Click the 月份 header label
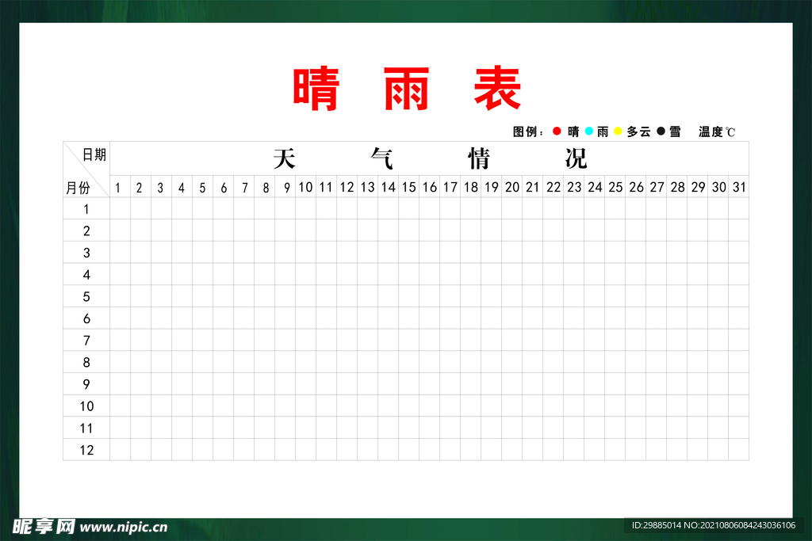 coord(77,188)
